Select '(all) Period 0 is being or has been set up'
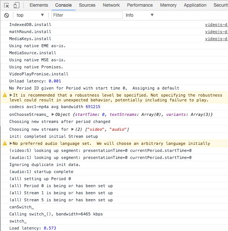The image size is (228, 231). point(114,186)
